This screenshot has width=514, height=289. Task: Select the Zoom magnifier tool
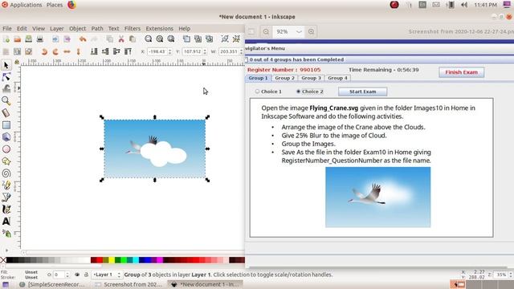point(6,101)
